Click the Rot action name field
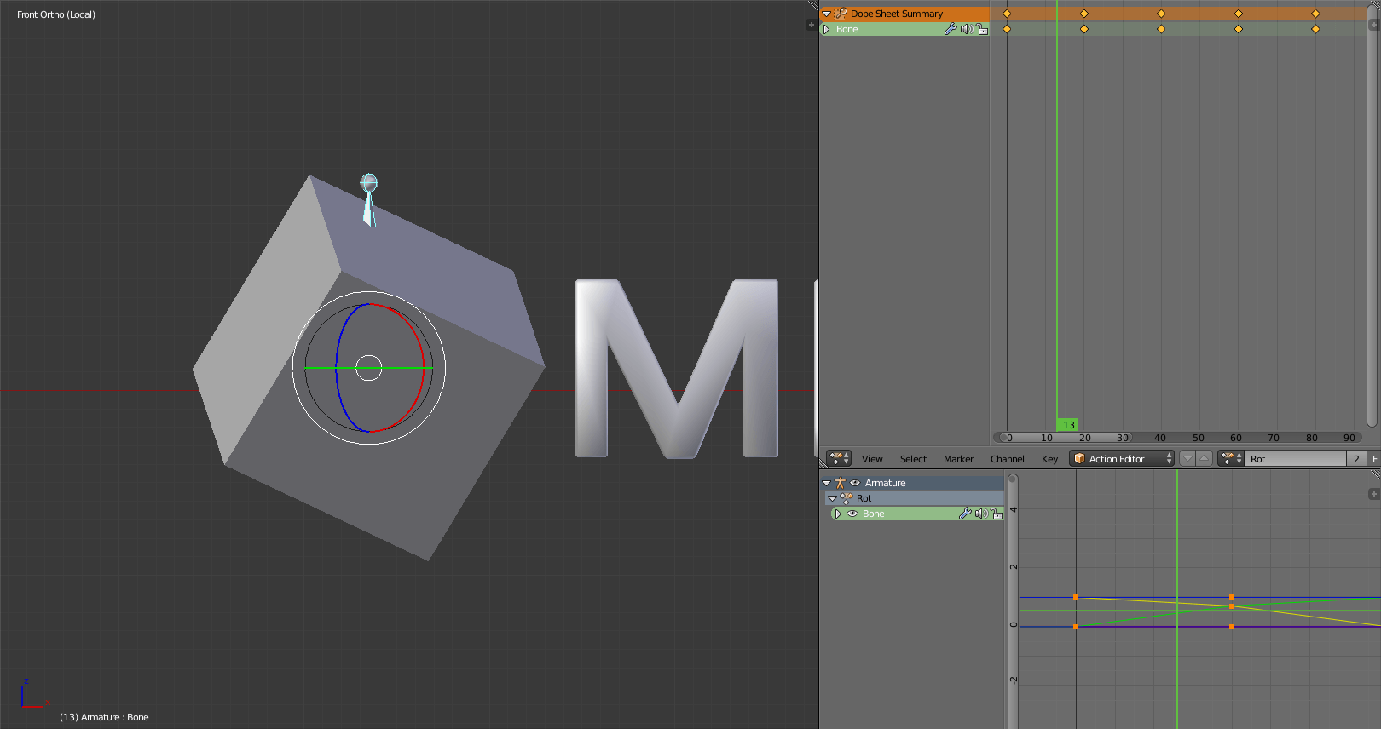Screen dimensions: 1381x729 click(x=1296, y=458)
